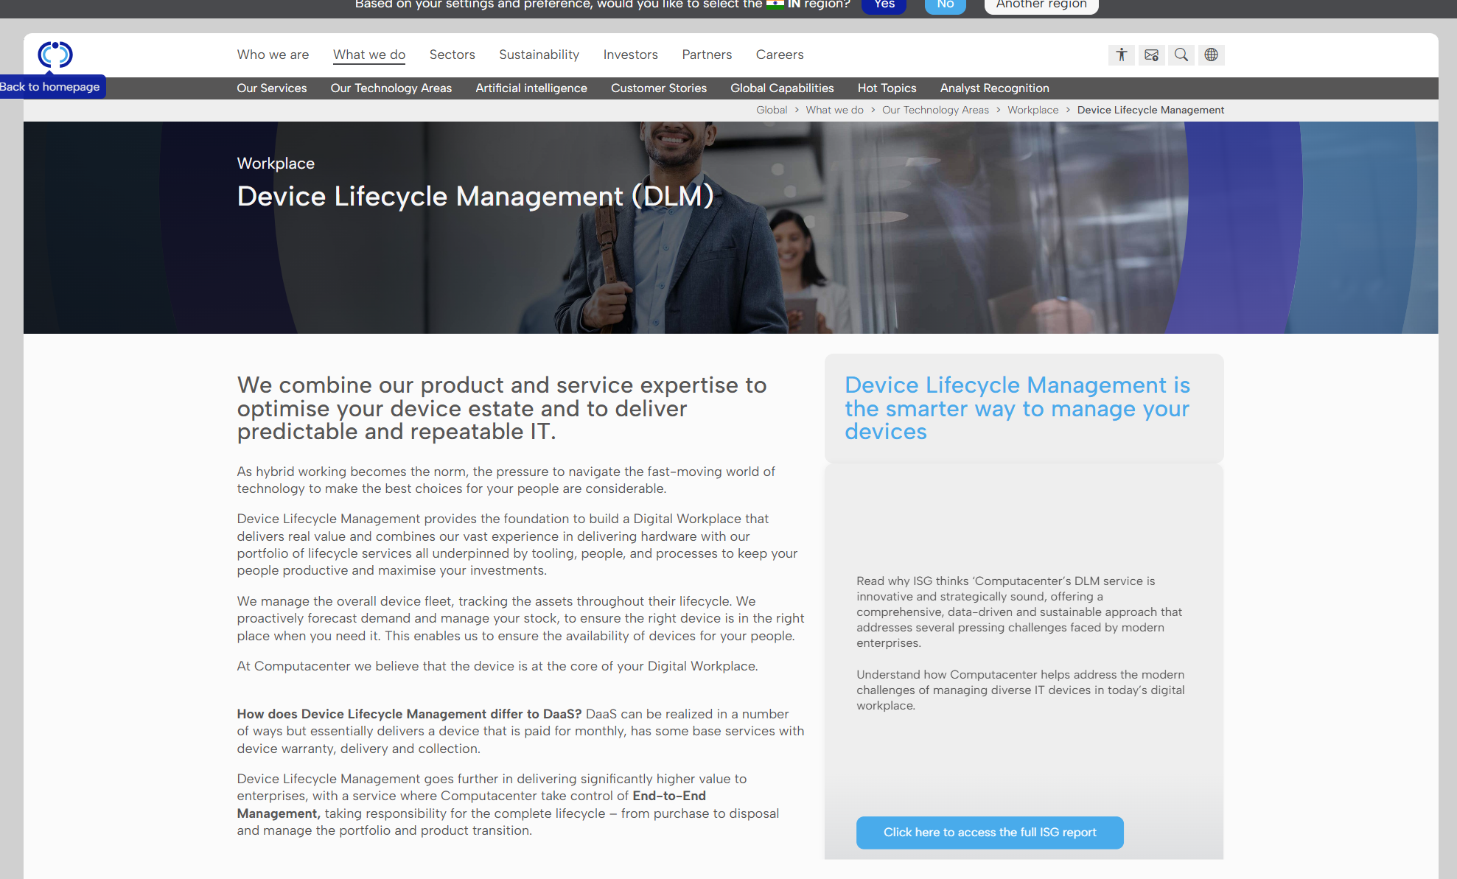
Task: Click the Global breadcrumb link
Action: point(772,110)
